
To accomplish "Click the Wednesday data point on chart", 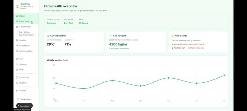I will click(x=112, y=80).
